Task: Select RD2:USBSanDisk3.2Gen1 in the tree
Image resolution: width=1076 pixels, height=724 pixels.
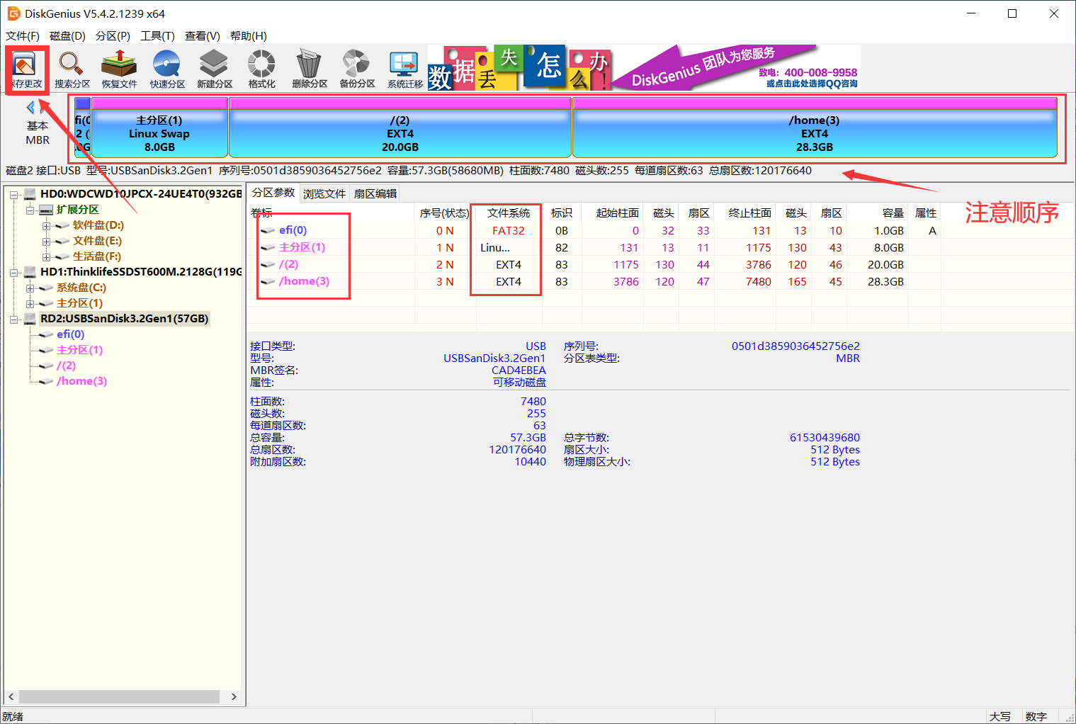Action: point(124,319)
